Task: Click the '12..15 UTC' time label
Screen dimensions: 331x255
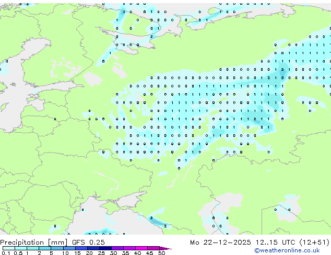Action: point(275,243)
